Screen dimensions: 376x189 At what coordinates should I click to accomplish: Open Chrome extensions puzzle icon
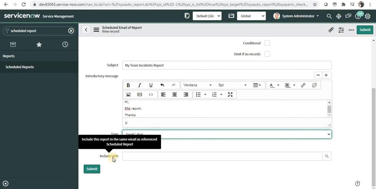pyautogui.click(x=343, y=4)
